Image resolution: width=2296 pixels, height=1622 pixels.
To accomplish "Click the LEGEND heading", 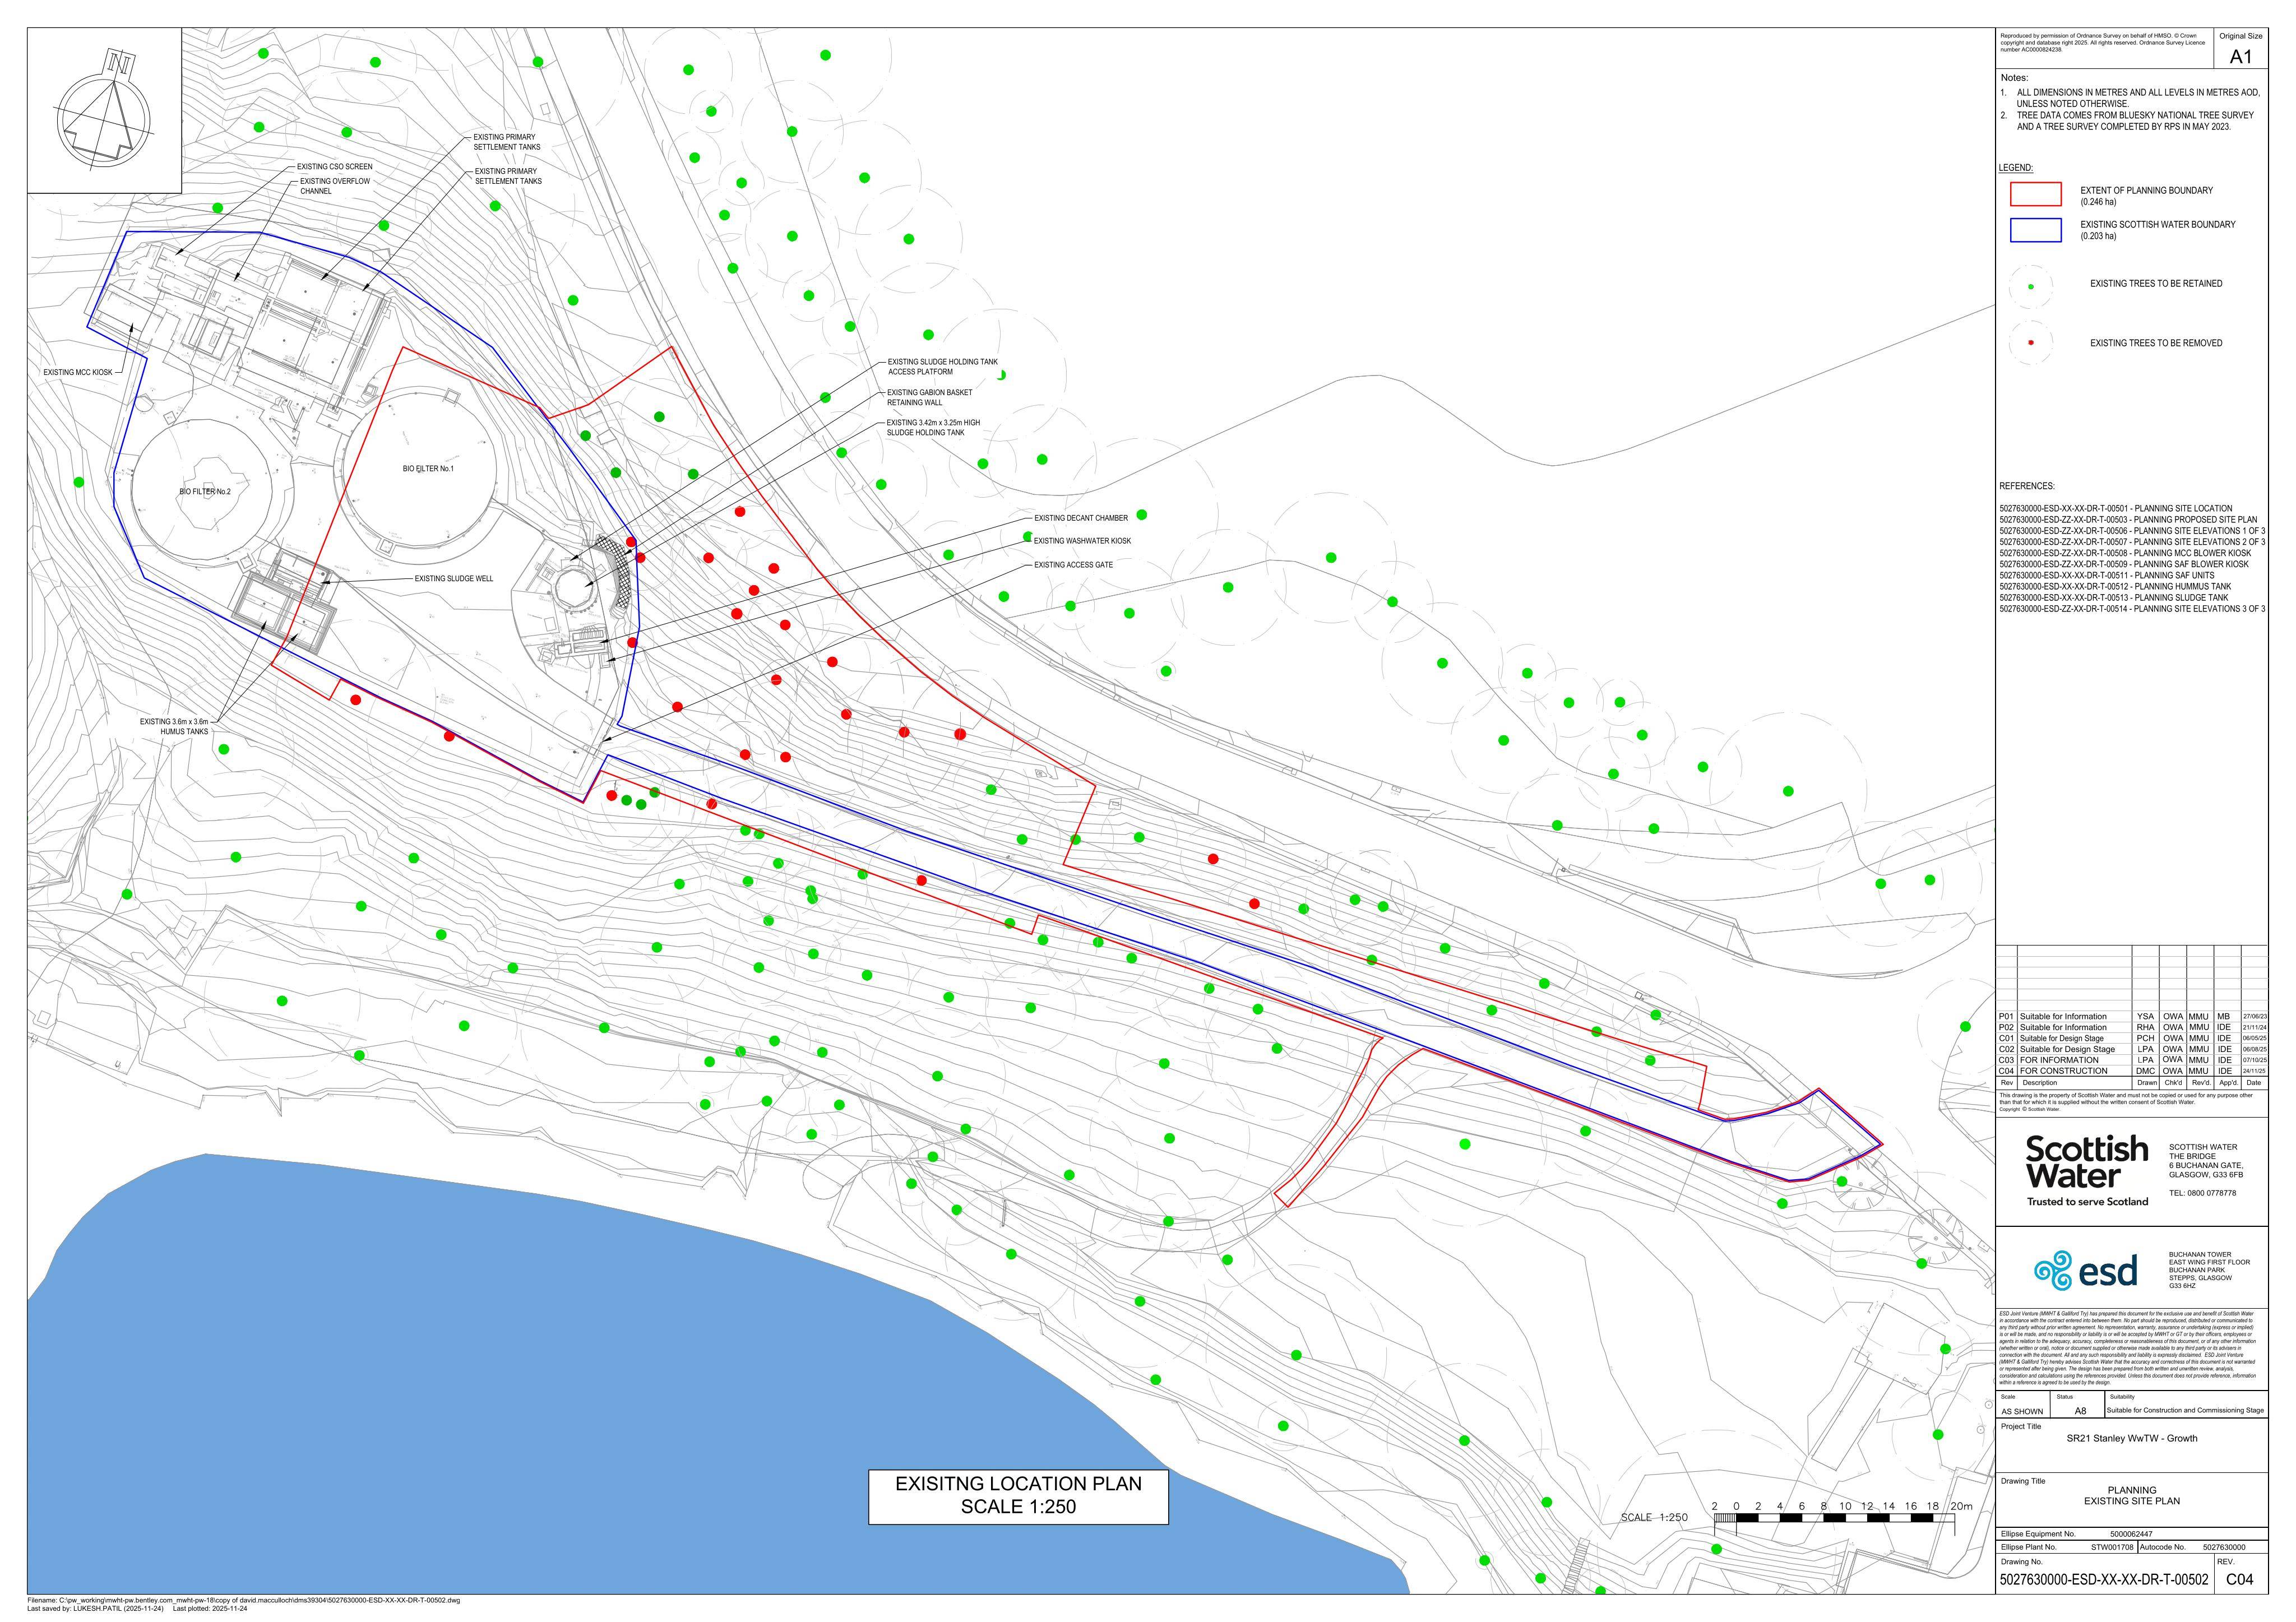I will [x=2016, y=168].
